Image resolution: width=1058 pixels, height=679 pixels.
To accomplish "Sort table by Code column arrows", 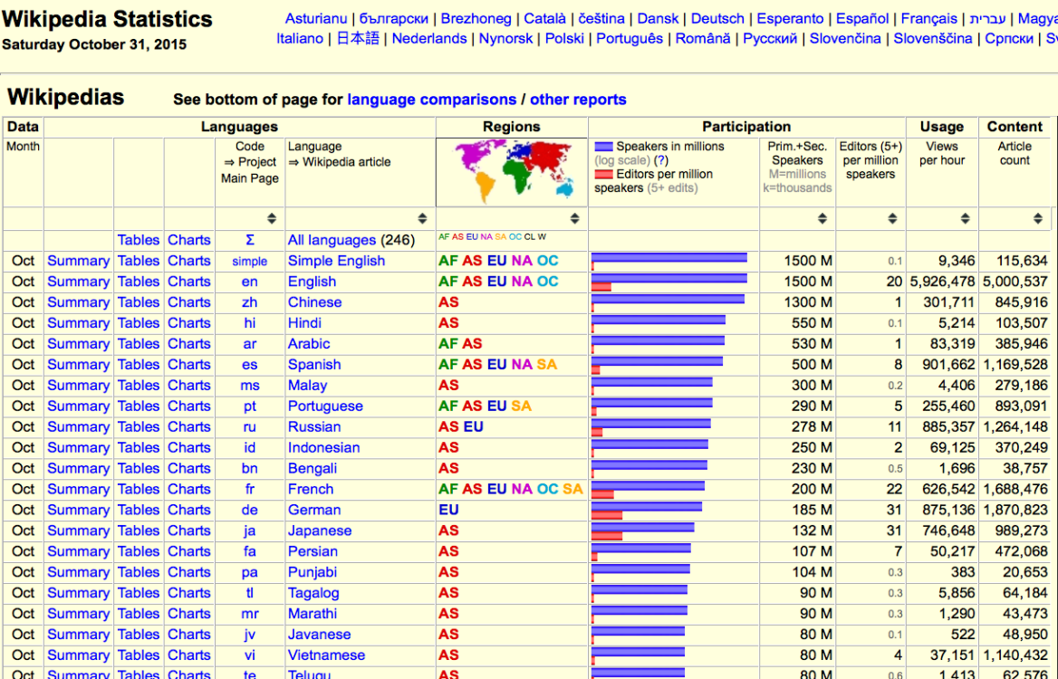I will (271, 218).
